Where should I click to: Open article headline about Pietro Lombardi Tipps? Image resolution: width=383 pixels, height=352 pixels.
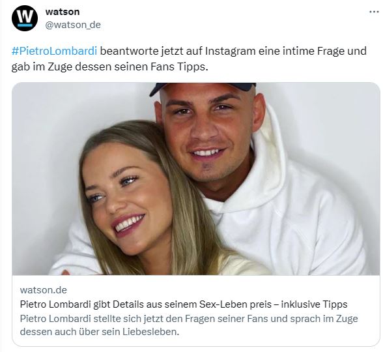(184, 304)
